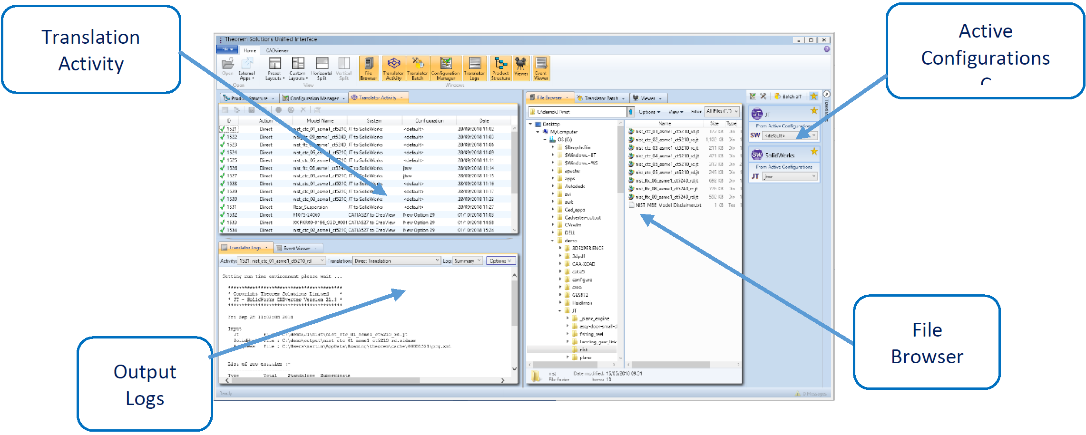Apply Horizontal Split view layout
Screen dimensions: 1086x435
click(x=322, y=68)
